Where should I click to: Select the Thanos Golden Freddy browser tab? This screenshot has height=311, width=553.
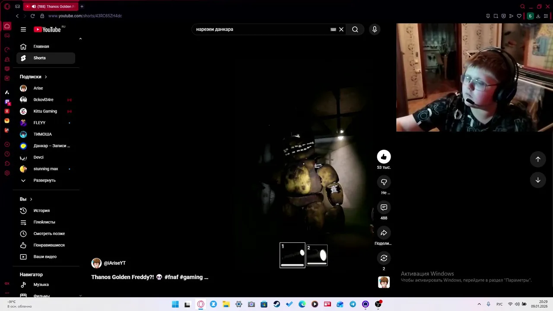[50, 6]
